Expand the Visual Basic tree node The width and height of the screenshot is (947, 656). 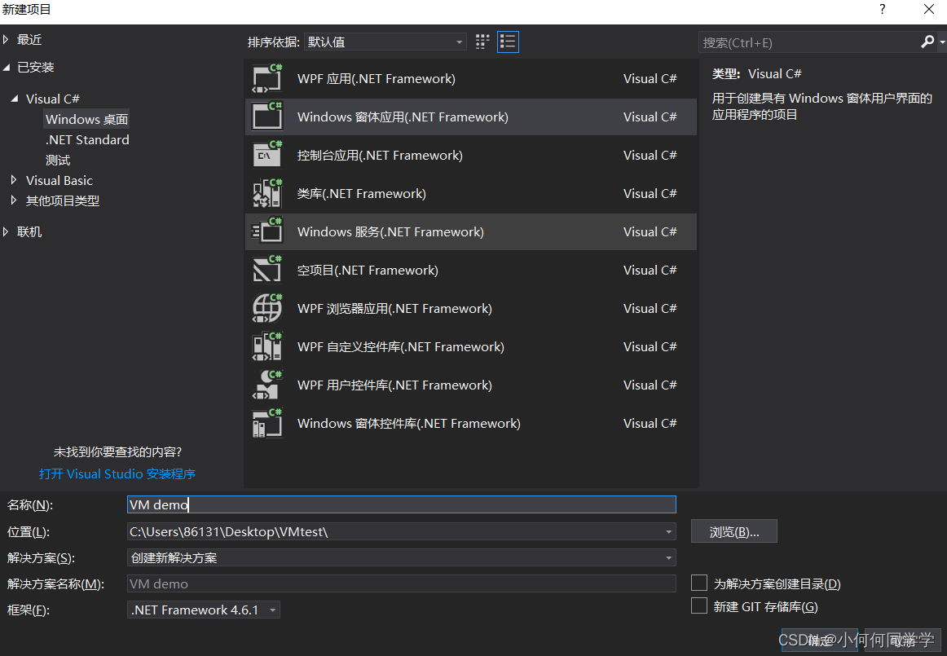(x=15, y=180)
